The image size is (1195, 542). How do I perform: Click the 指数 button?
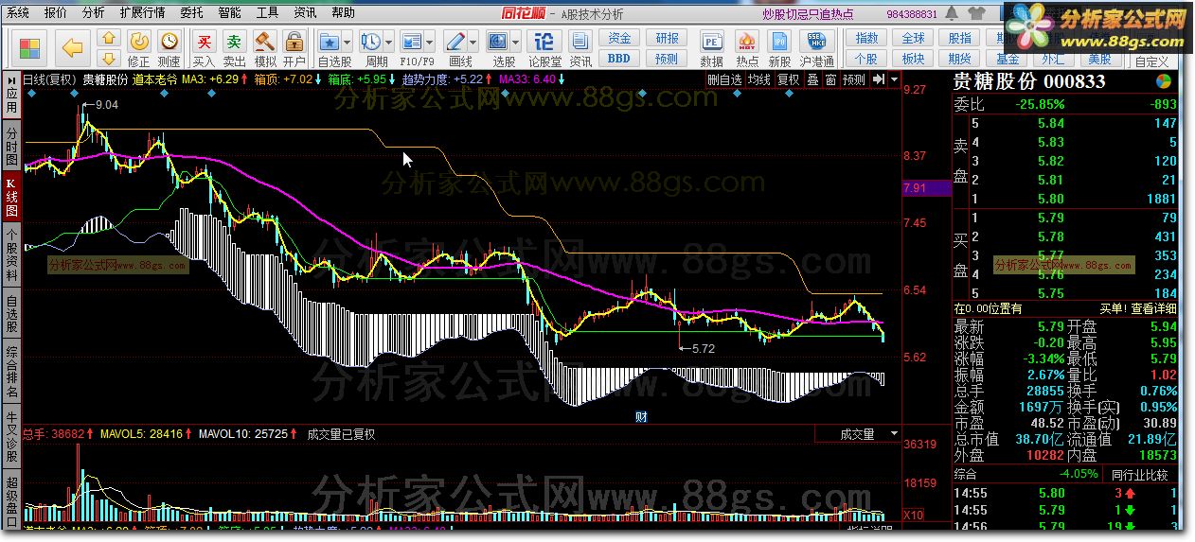click(866, 39)
